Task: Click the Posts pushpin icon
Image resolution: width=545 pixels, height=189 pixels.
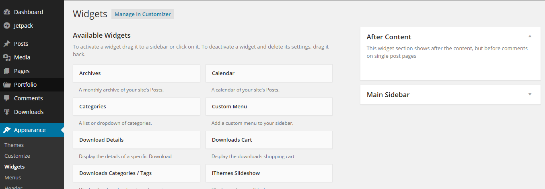Action: coord(7,44)
